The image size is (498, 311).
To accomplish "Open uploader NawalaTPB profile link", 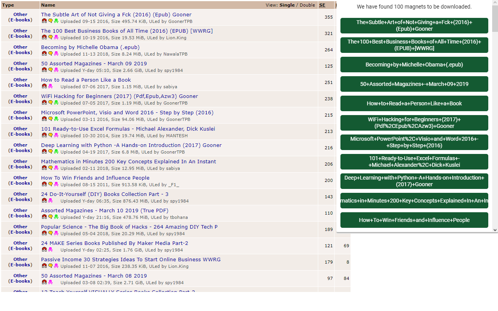I will point(175,54).
